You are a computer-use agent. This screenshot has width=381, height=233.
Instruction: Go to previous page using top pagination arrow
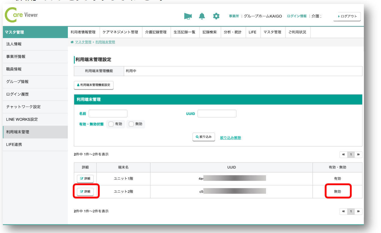coord(344,155)
